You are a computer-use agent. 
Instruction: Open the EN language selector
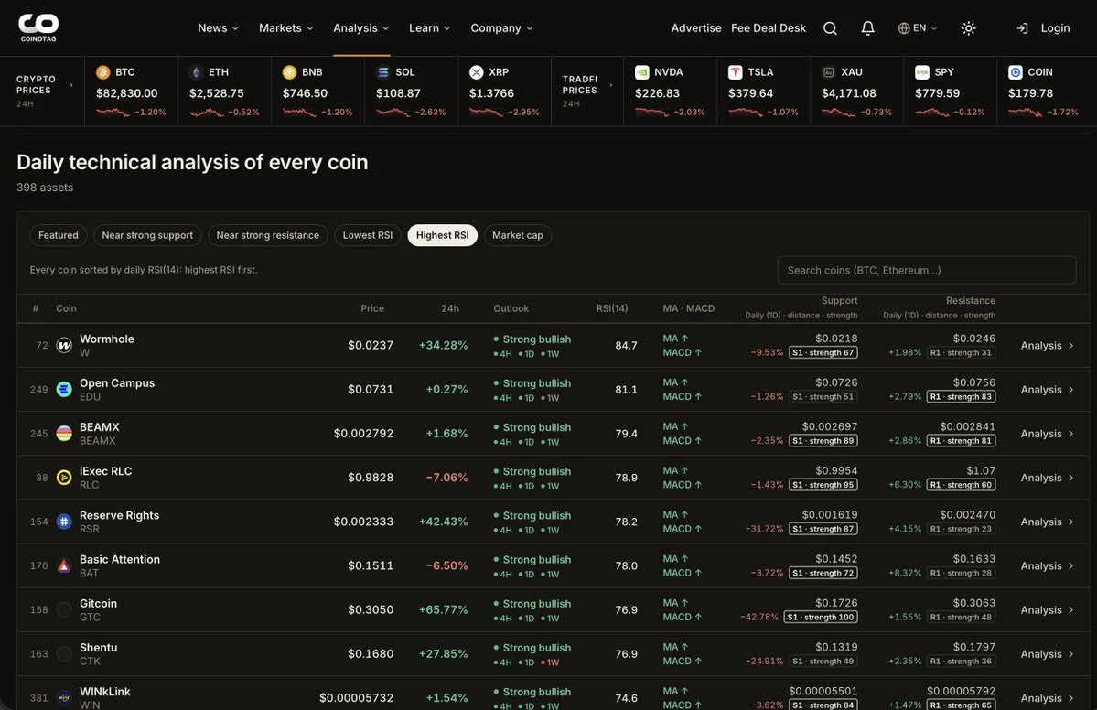(917, 28)
